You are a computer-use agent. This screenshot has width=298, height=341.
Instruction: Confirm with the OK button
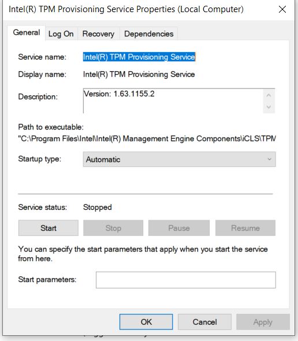pyautogui.click(x=146, y=322)
